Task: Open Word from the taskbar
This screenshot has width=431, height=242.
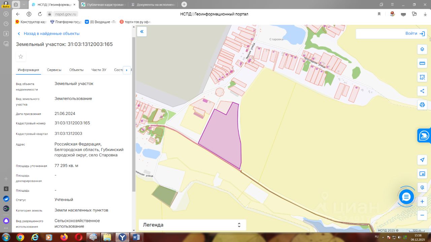Action: click(136, 237)
